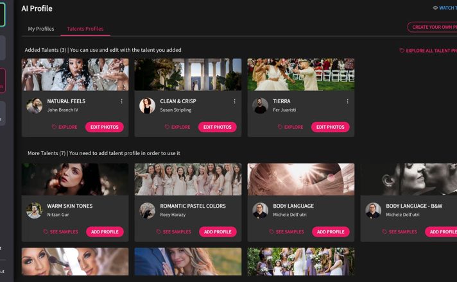Switch to the My Profiles tab

click(41, 29)
